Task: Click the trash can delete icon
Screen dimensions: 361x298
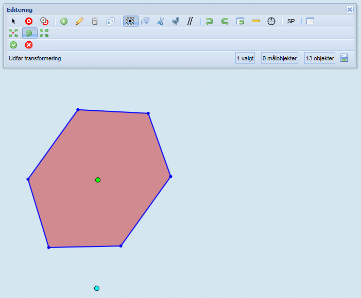Action: [x=95, y=21]
